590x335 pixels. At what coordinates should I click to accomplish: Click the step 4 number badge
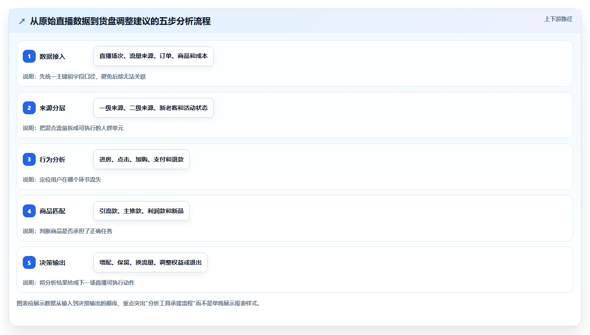29,211
